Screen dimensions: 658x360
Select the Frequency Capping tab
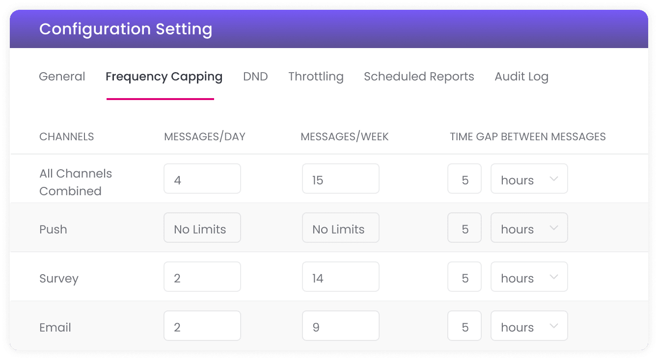pyautogui.click(x=164, y=77)
